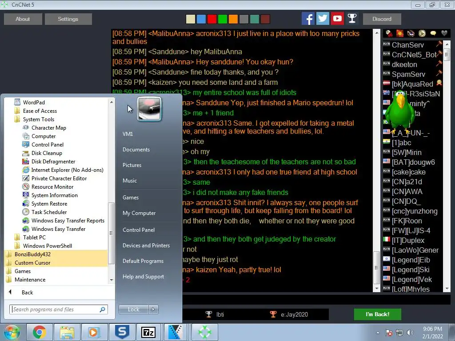Image resolution: width=455 pixels, height=341 pixels.
Task: Pick the orange chat color swatch
Action: point(233,19)
